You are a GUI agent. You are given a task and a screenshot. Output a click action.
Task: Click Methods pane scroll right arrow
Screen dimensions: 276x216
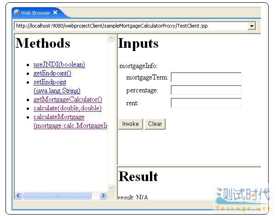point(103,196)
